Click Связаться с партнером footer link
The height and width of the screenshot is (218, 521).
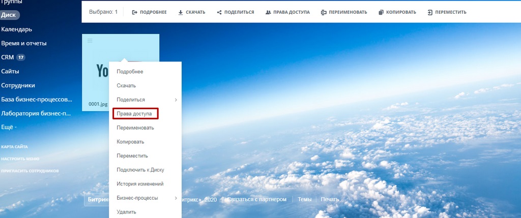point(257,199)
